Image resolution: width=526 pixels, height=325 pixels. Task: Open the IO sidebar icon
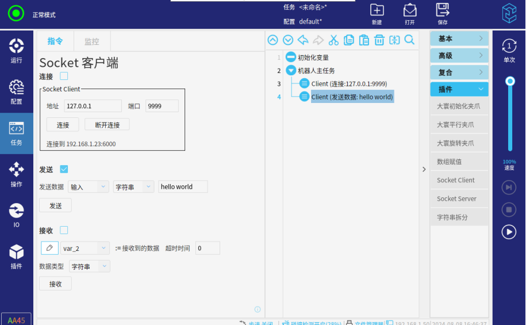point(16,215)
